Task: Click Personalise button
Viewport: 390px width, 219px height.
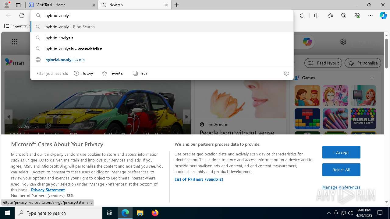Action: click(363, 63)
